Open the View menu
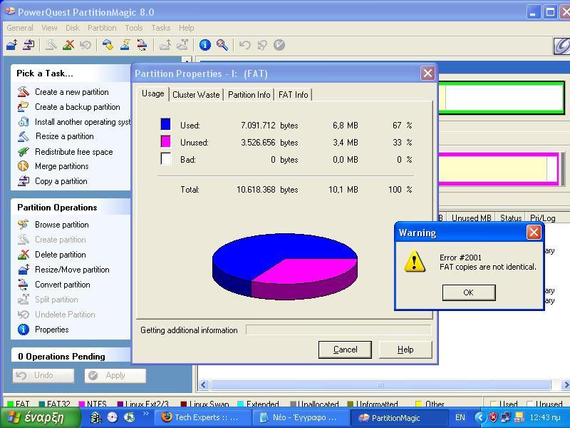 point(49,28)
